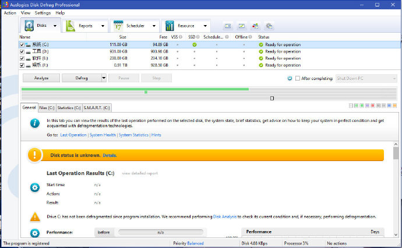Click the blue cluster legend swatch
This screenshot has width=402, height=248.
point(389,106)
